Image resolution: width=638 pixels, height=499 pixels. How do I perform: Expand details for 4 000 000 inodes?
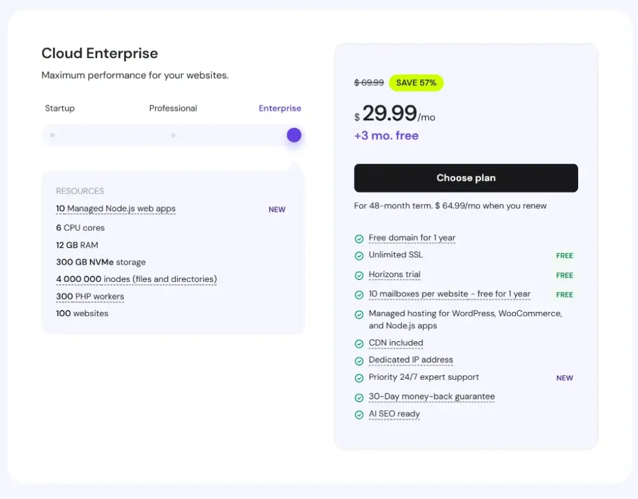pos(136,279)
